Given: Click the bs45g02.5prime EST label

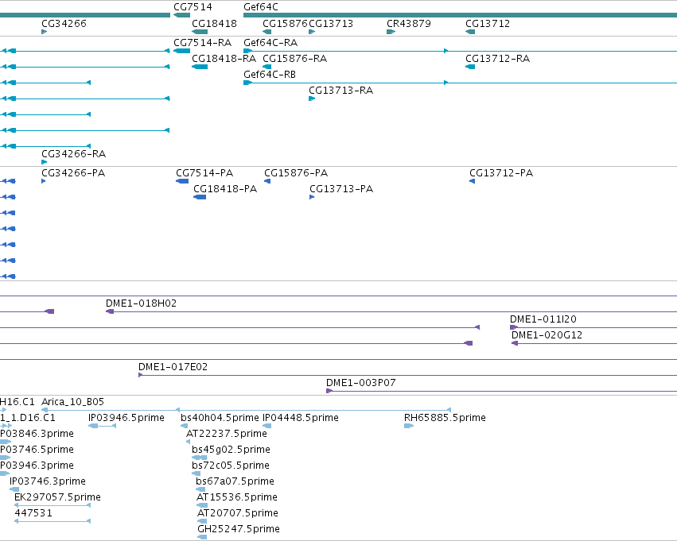Looking at the screenshot, I should [231, 449].
